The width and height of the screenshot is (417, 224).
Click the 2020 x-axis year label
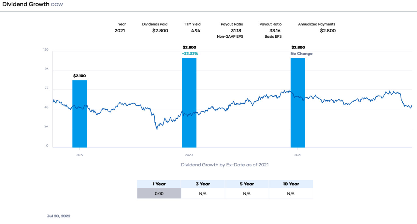point(189,155)
